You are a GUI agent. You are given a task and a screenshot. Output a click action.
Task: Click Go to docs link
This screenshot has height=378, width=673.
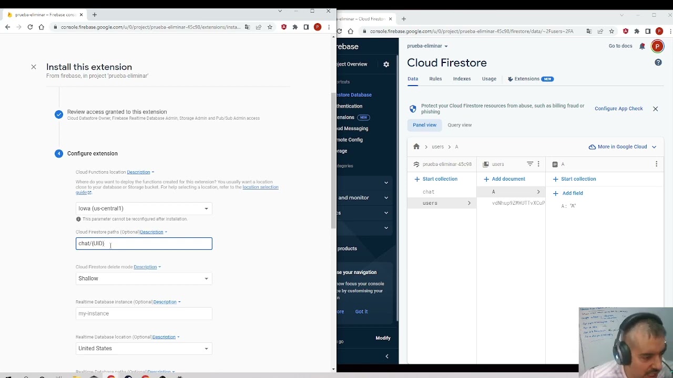coord(620,46)
